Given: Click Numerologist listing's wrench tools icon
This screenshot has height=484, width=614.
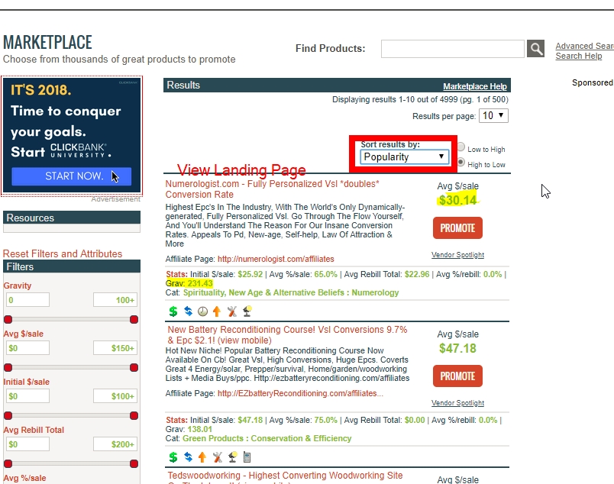Looking at the screenshot, I should (x=231, y=311).
